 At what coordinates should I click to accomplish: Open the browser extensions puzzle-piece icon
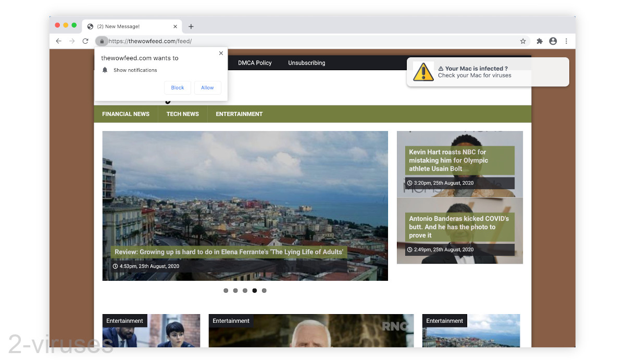(539, 41)
